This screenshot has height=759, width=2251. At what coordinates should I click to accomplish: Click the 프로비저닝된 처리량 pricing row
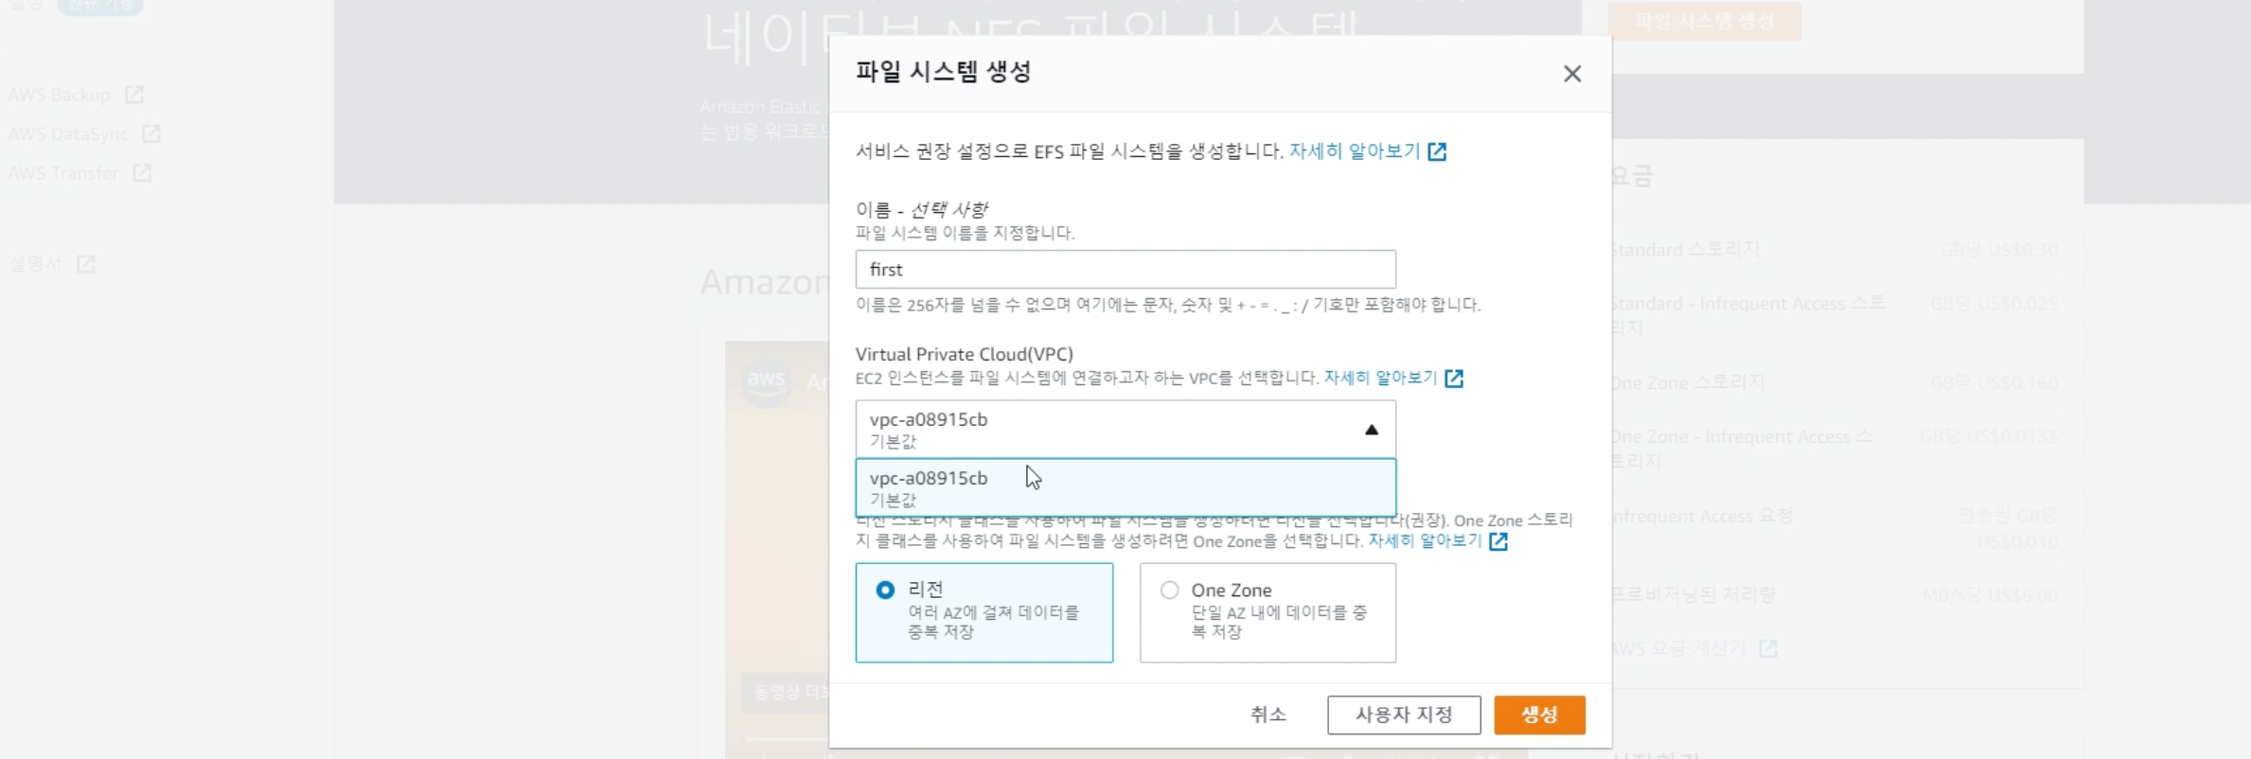1834,594
